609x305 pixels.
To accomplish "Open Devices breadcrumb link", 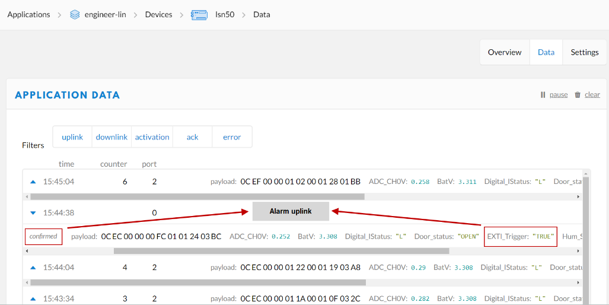I will pyautogui.click(x=159, y=15).
